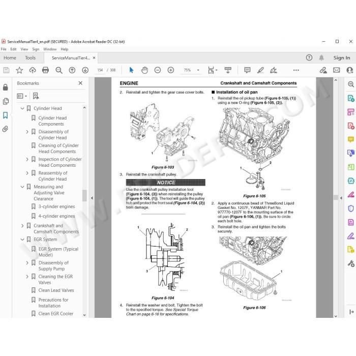Close the Bookmarks panel
The width and height of the screenshot is (356, 356).
click(x=80, y=83)
